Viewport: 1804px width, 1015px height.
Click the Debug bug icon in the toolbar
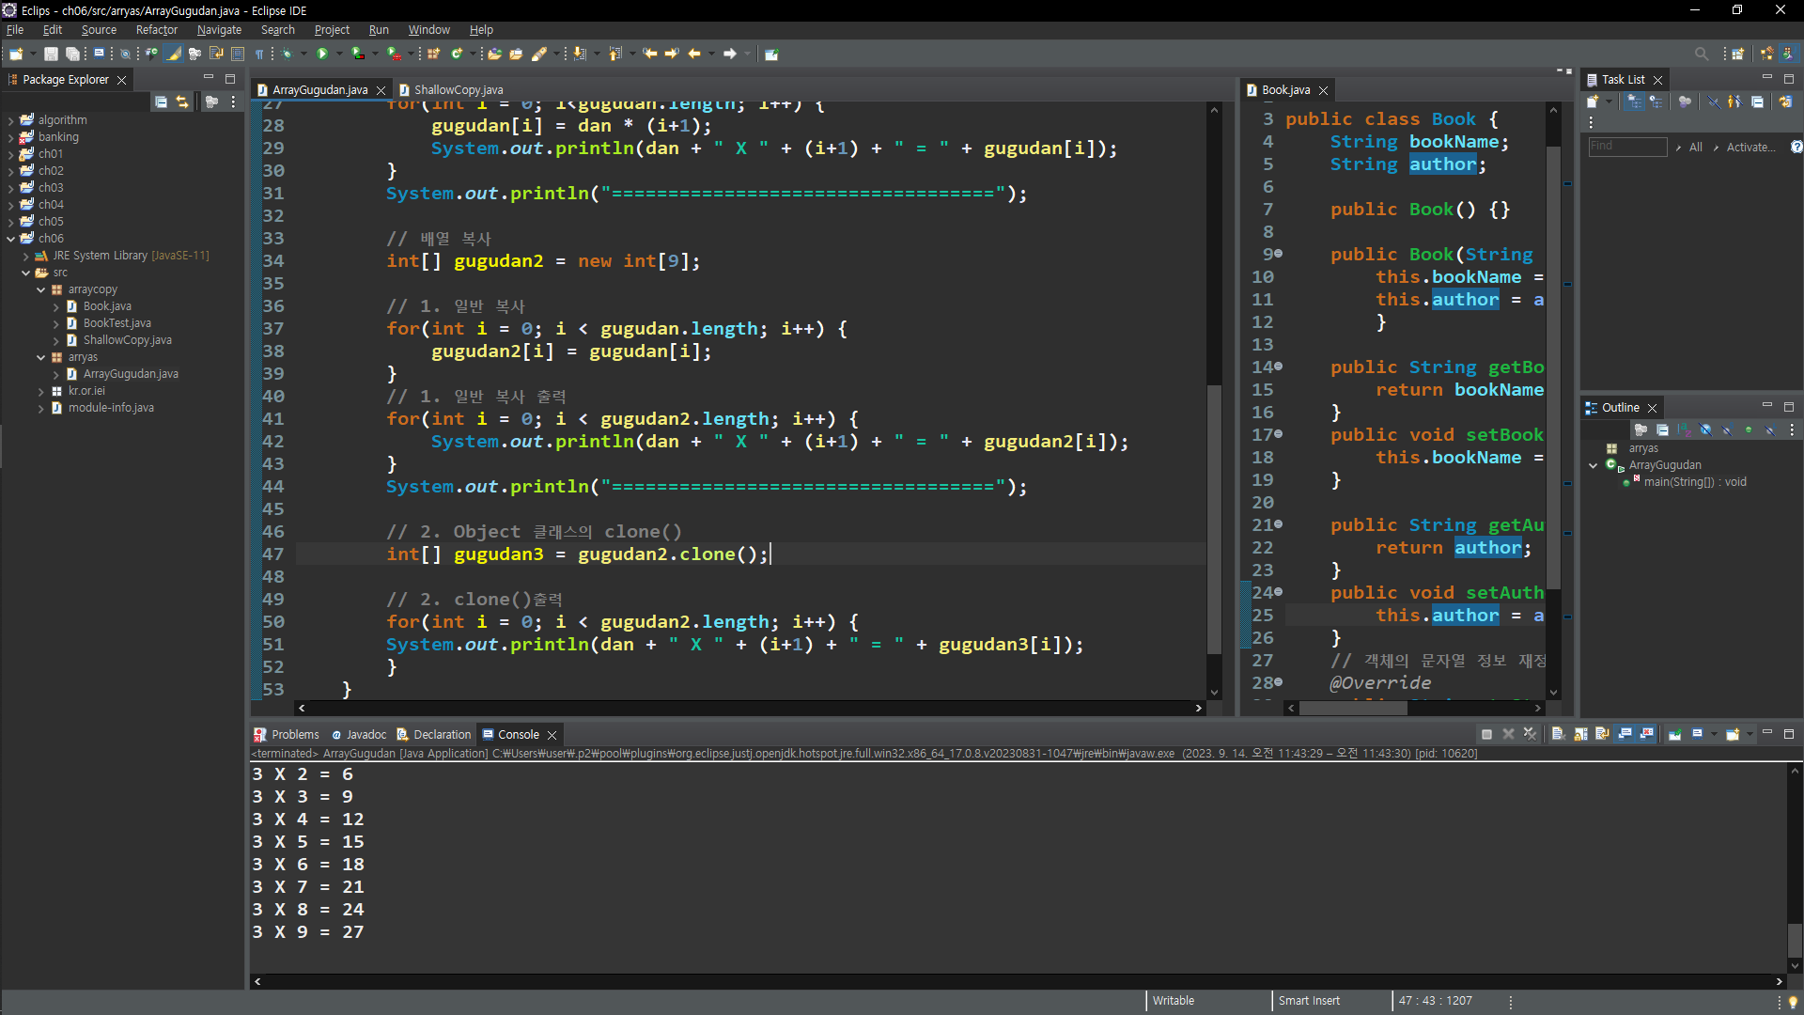(x=288, y=55)
